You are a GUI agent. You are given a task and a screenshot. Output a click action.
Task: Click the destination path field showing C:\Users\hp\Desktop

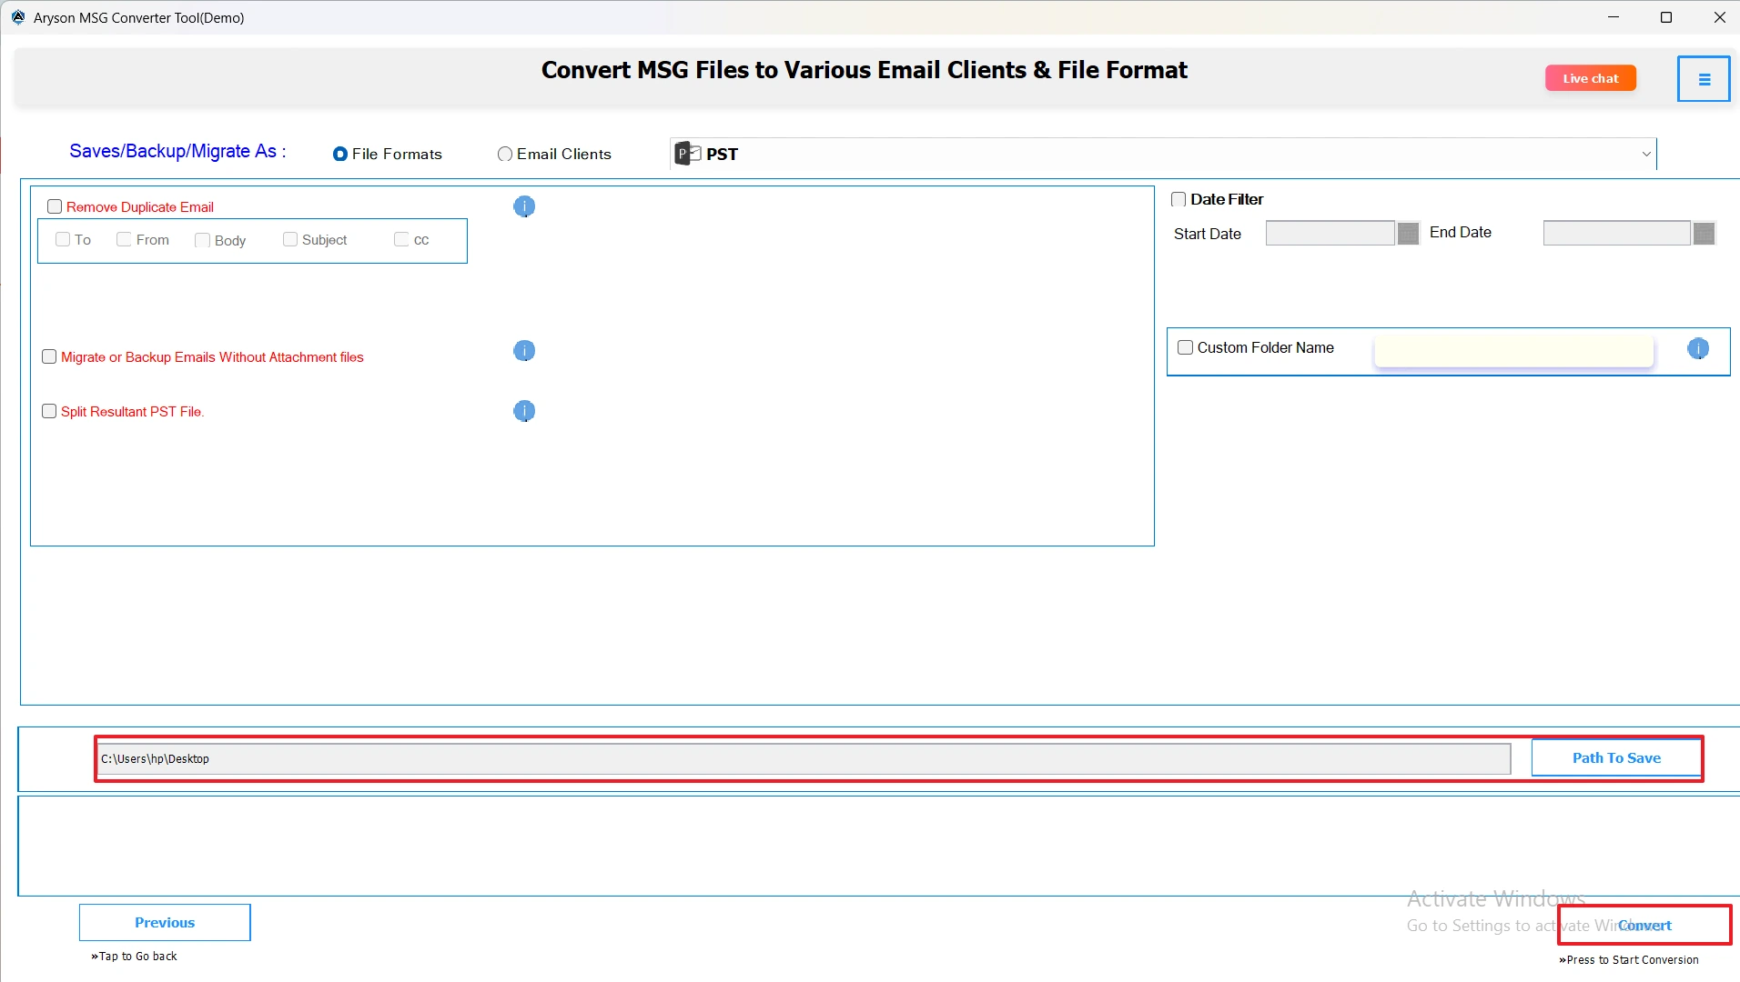pos(804,759)
